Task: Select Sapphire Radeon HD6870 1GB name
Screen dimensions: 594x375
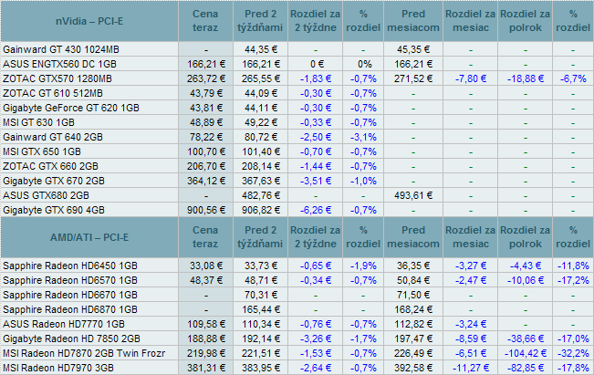Action: (70, 309)
